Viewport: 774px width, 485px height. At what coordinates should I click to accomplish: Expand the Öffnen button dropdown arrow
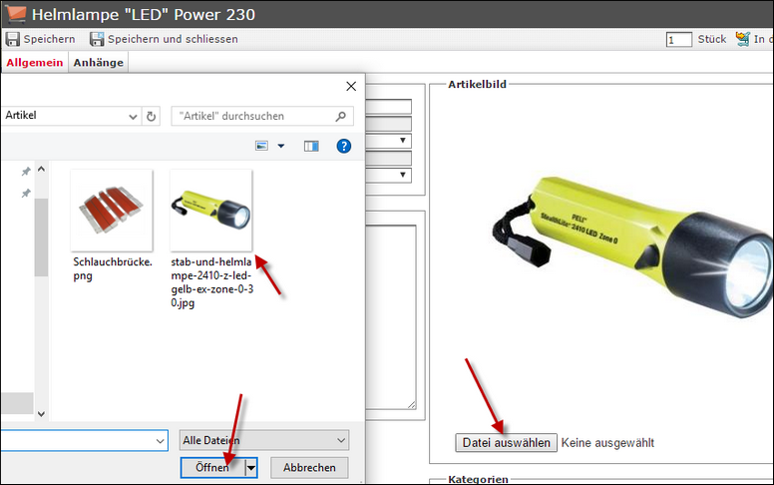click(251, 467)
